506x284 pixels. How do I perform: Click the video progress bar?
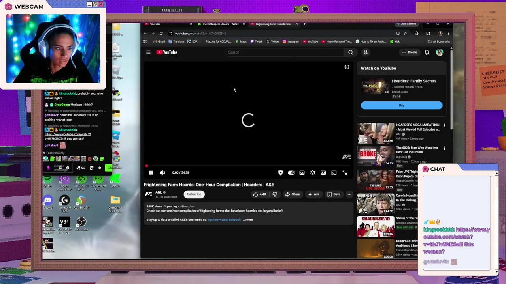pyautogui.click(x=248, y=166)
